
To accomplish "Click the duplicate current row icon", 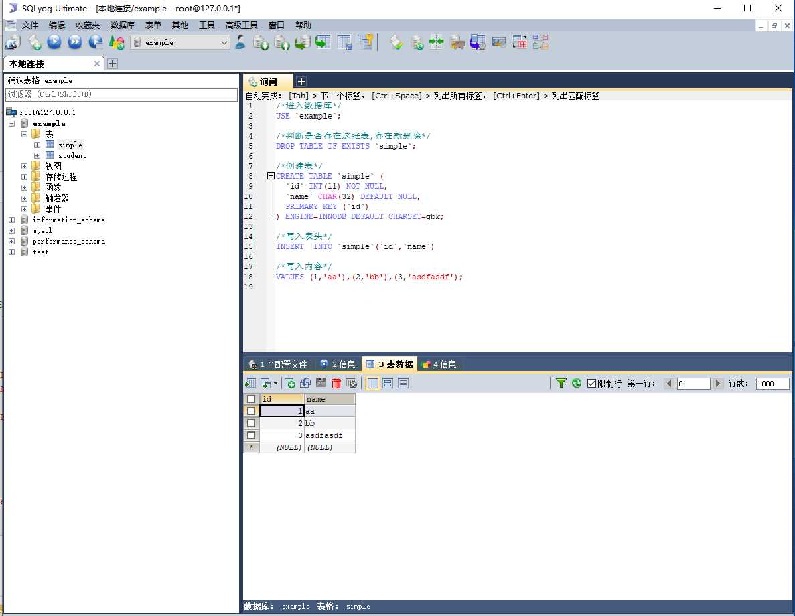I will coord(305,383).
